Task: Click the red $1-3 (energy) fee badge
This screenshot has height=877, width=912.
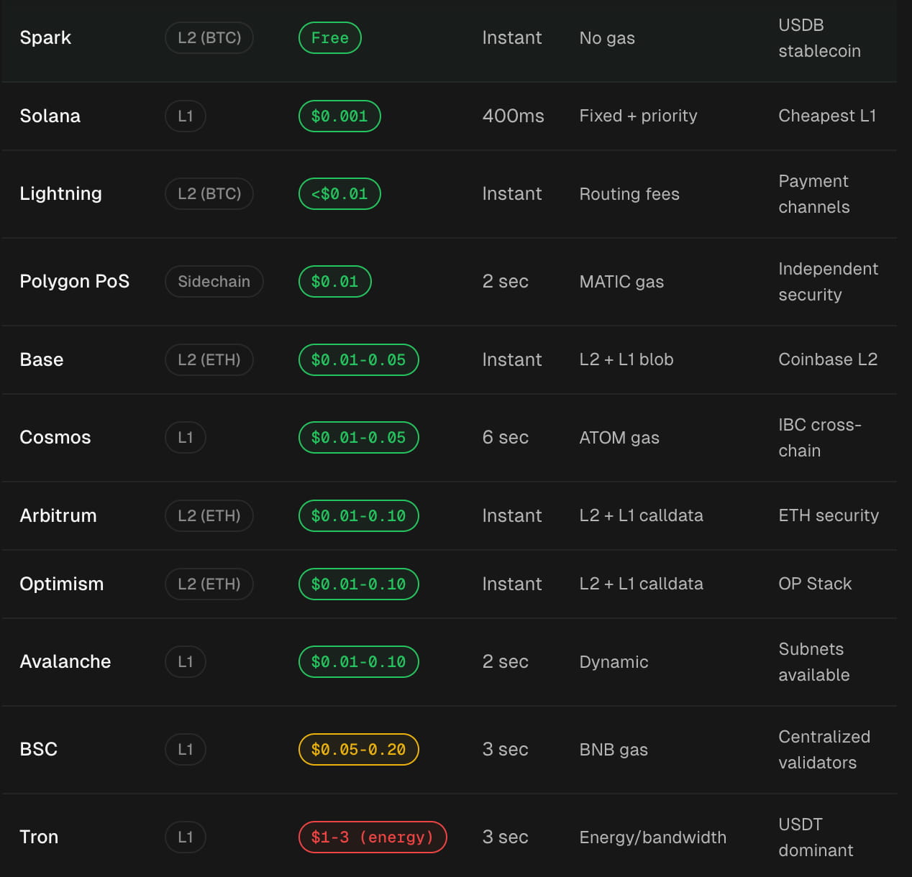Action: (x=373, y=837)
